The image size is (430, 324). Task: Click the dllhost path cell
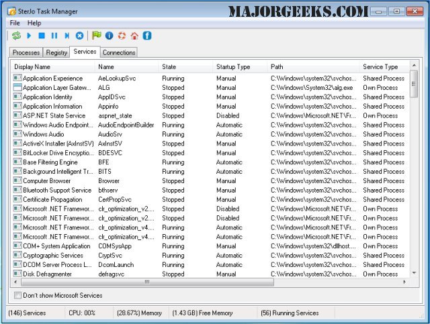pyautogui.click(x=313, y=246)
